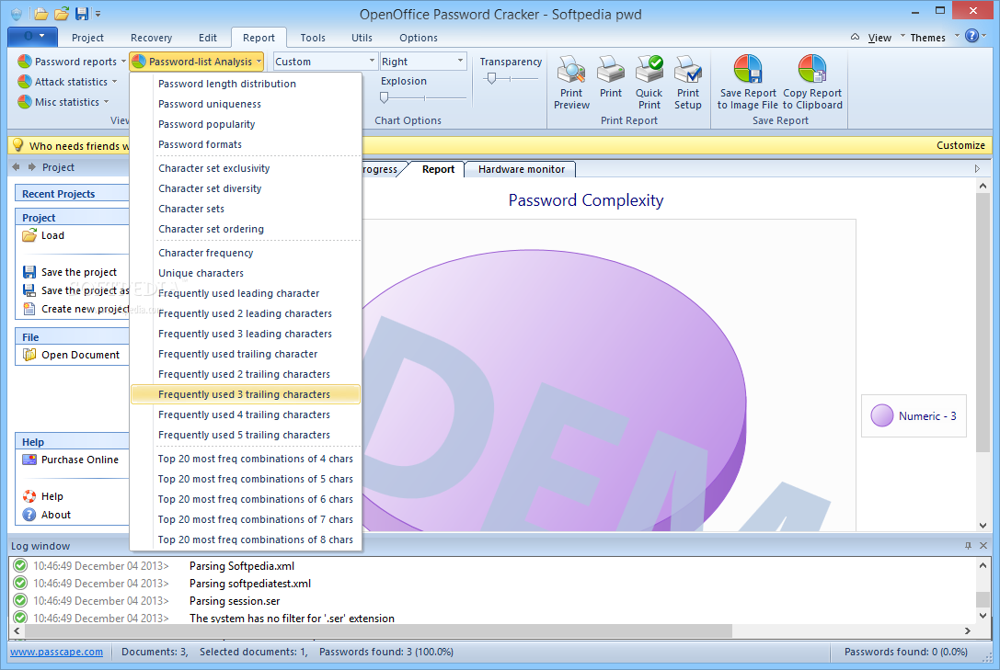Viewport: 1000px width, 670px height.
Task: Click Purchase Online link
Action: tap(80, 460)
